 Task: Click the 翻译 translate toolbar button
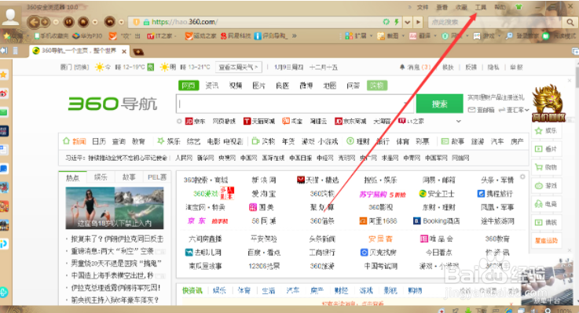(420, 36)
